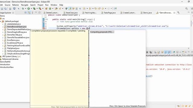
Task: Switch to BaseClass.java editor tab
Action: 71,13
